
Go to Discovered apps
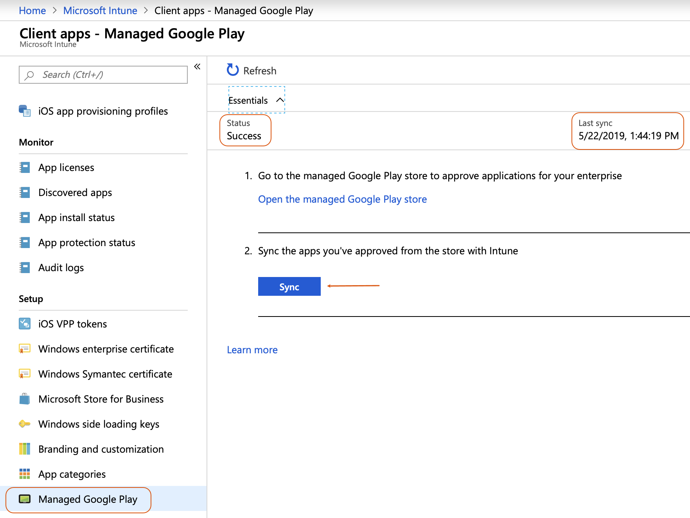click(103, 192)
